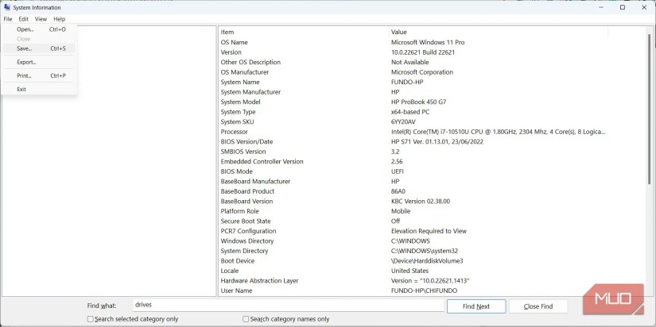
Task: Click the value Microsoft Windows 11 Pro
Action: coord(428,42)
